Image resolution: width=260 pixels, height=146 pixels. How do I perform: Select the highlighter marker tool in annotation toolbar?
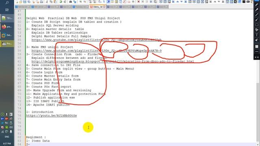(256, 10)
